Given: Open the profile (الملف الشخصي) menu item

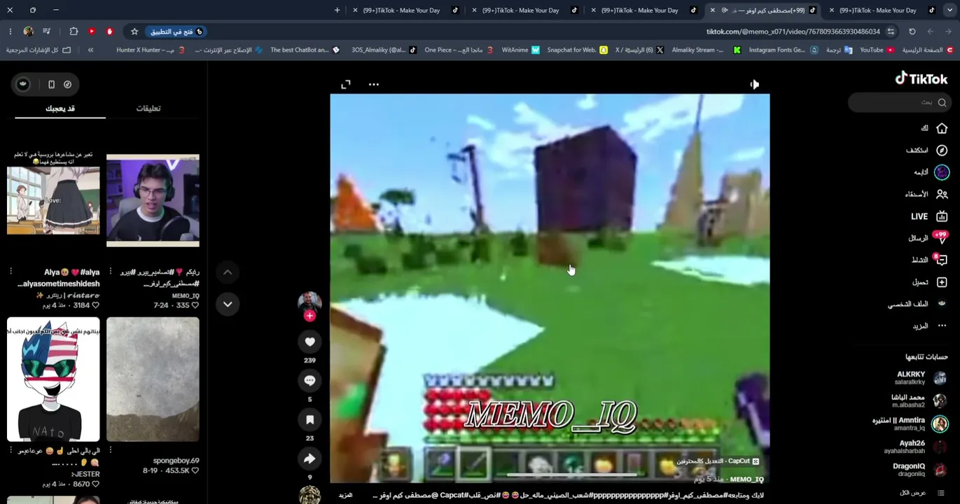Looking at the screenshot, I should pyautogui.click(x=918, y=304).
